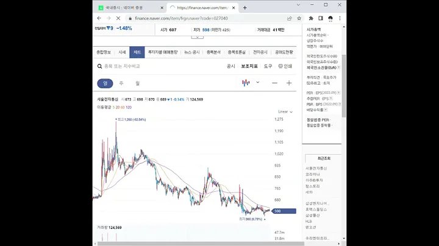The height and width of the screenshot is (246, 439).
Task: Open the 공매도현황 tab
Action: [x=284, y=52]
